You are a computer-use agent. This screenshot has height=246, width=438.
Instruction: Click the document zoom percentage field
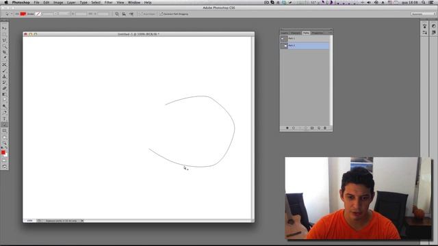point(29,221)
